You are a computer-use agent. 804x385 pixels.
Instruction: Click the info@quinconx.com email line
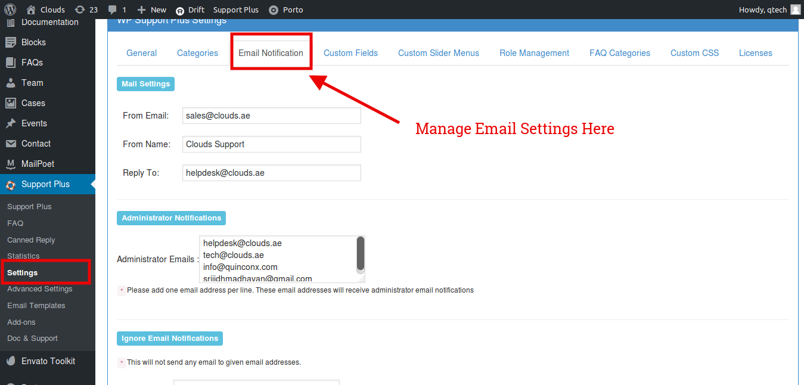click(240, 267)
